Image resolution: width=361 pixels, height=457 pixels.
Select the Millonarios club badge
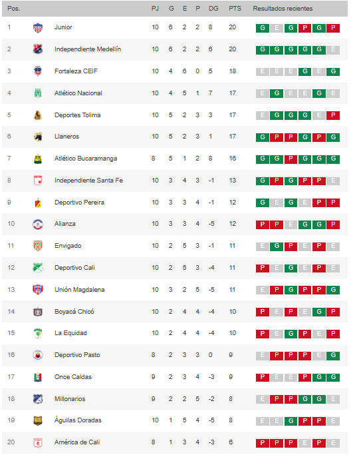38,399
